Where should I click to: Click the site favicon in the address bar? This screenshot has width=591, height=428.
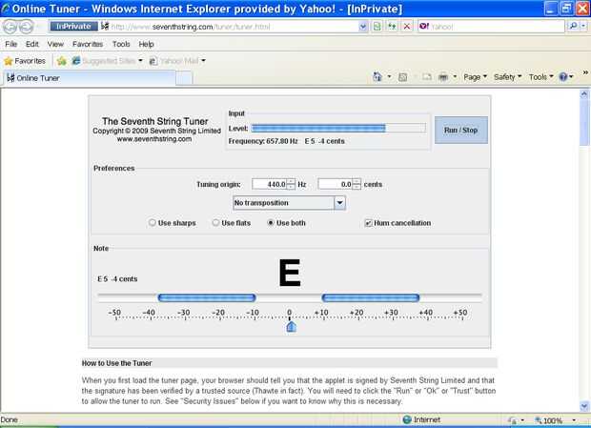(x=105, y=27)
